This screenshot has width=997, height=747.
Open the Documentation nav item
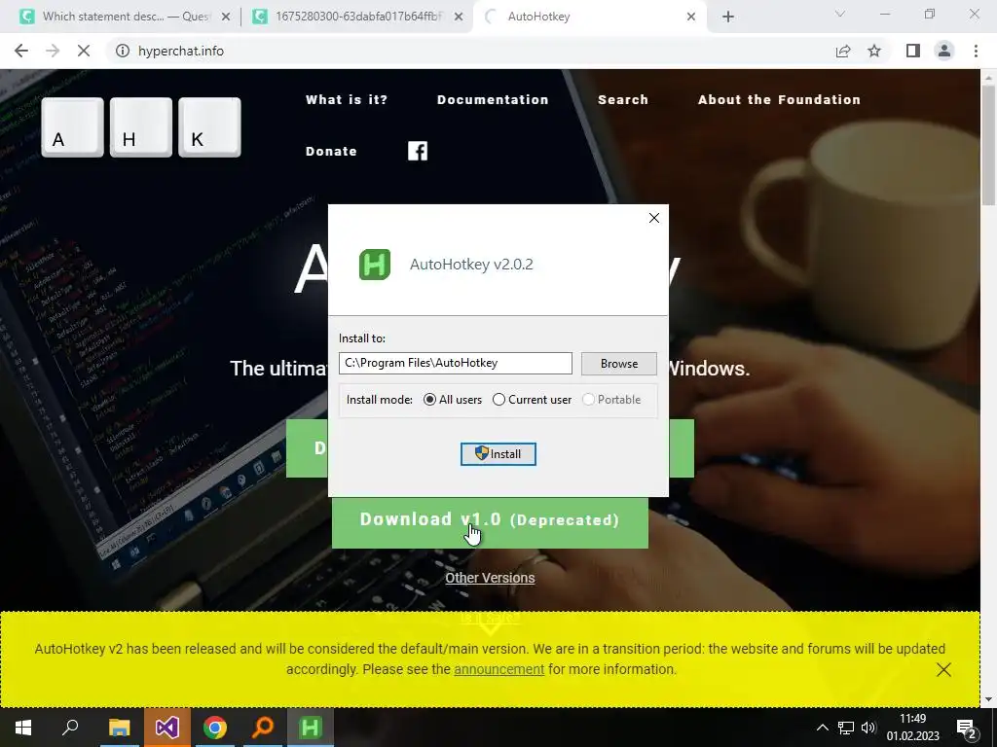(493, 100)
